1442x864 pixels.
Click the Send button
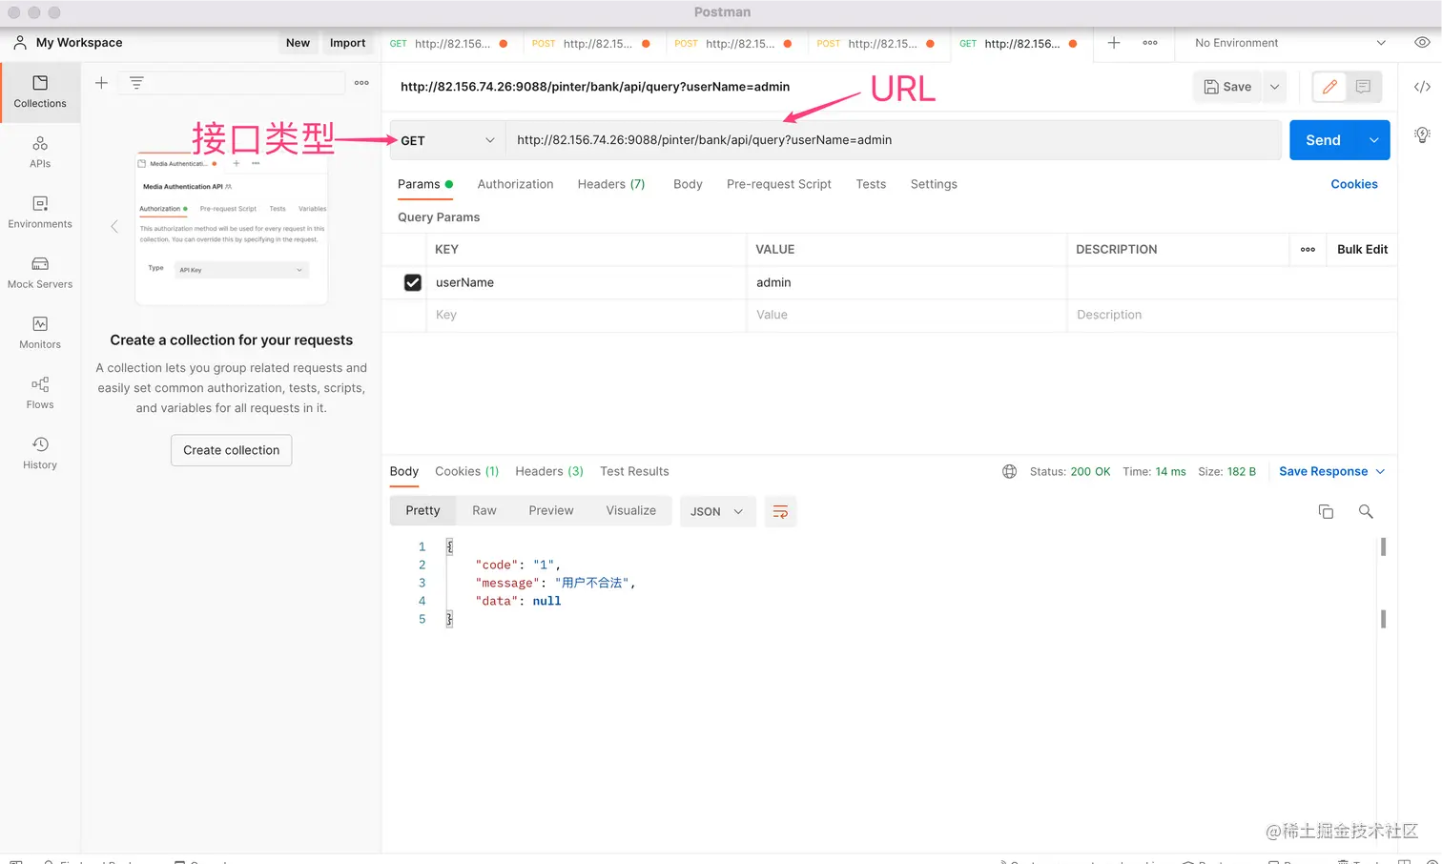point(1323,140)
